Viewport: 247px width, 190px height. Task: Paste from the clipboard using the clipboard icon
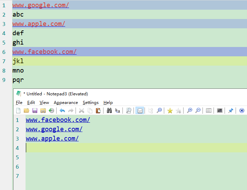coord(98,111)
